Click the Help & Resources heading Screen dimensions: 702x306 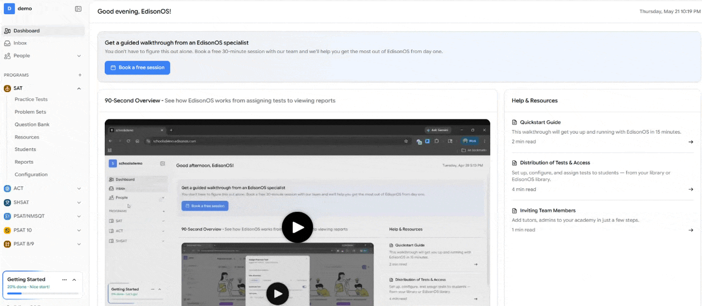(x=535, y=101)
